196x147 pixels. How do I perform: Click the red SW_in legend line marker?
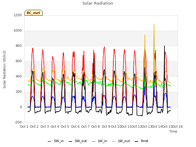click(x=50, y=141)
